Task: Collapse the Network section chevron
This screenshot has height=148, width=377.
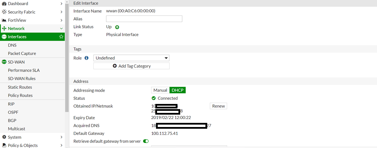Action: pos(61,29)
